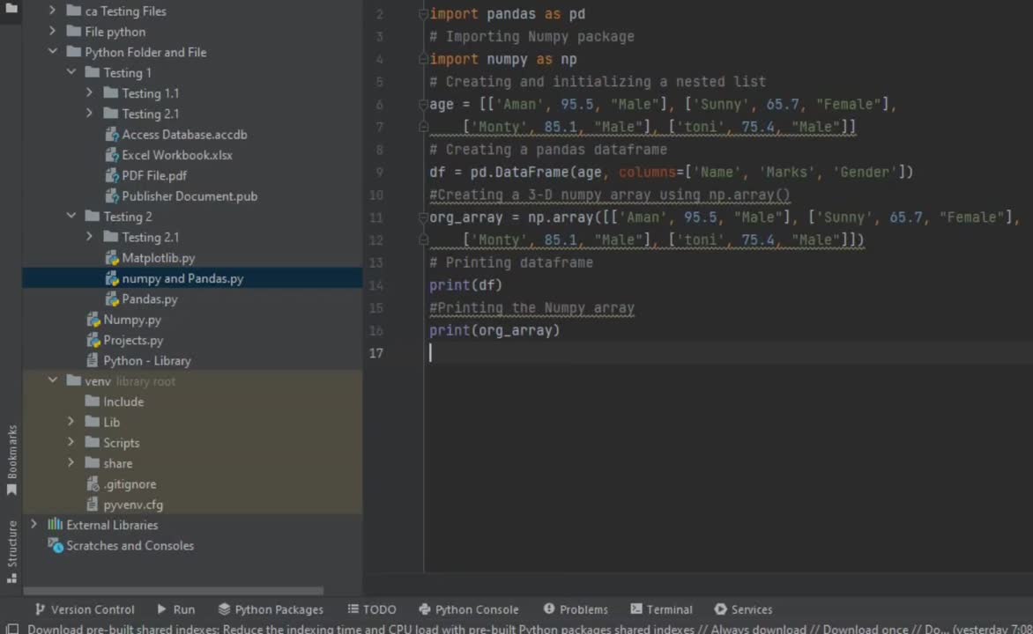Select the Testing 2.1 folder under Testing 2
The height and width of the screenshot is (634, 1033).
[x=150, y=237]
